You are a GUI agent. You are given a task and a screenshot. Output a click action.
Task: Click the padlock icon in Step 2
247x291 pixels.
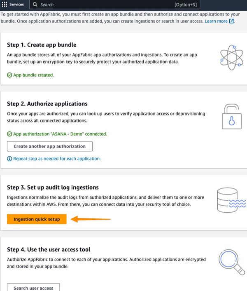point(232,116)
